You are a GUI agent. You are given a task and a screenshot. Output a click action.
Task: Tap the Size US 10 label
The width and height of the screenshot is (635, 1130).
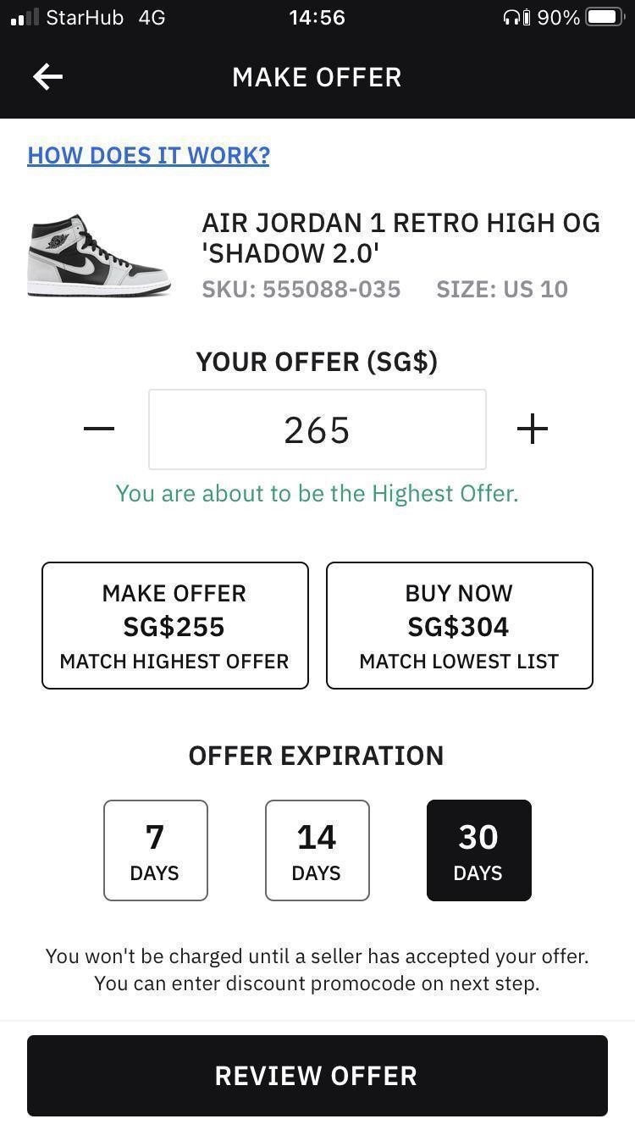[502, 290]
